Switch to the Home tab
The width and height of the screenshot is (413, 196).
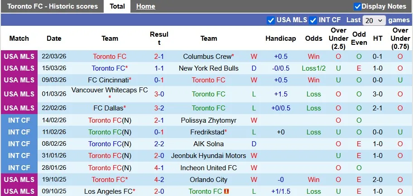(145, 6)
